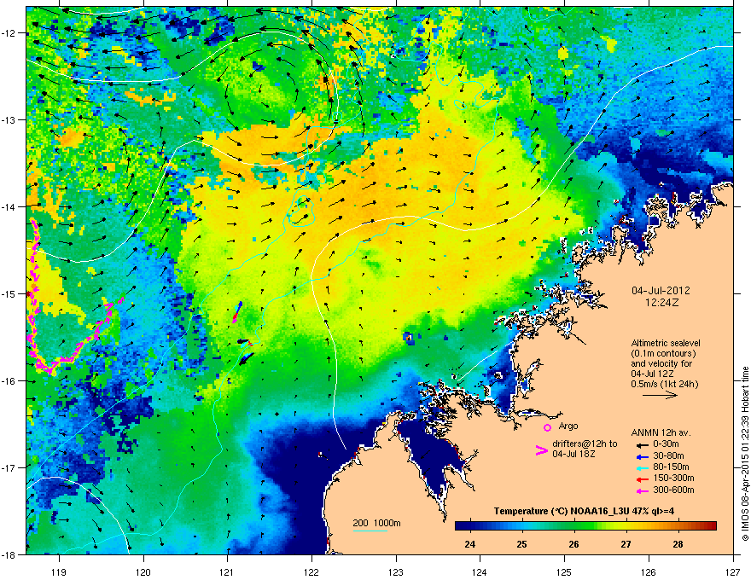
Task: Click the '200 1000m' bathymetry label
Action: click(376, 523)
